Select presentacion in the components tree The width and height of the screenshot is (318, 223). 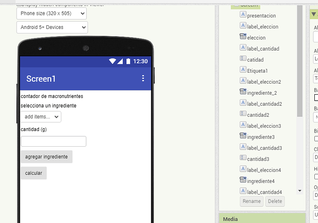(x=261, y=16)
